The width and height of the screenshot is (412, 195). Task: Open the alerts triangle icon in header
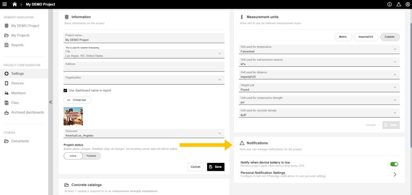(399, 4)
